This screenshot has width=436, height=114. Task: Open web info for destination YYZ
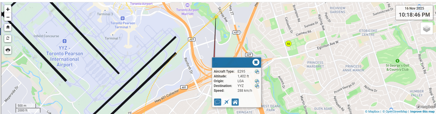[x=257, y=86]
